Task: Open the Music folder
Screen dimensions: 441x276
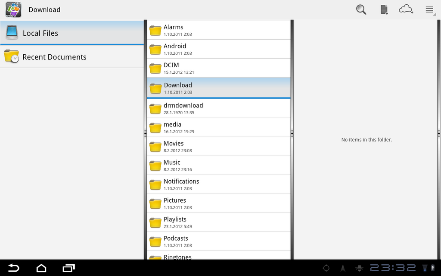Action: click(x=219, y=166)
